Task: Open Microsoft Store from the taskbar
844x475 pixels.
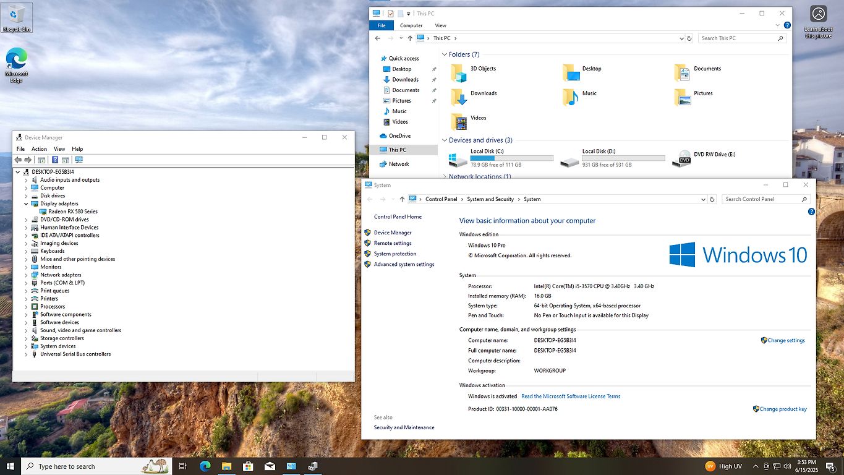Action: (x=248, y=466)
